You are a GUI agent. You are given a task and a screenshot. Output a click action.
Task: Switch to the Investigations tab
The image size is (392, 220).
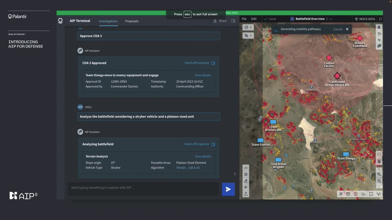tap(108, 21)
